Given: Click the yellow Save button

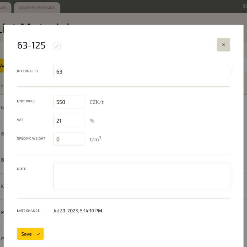Looking at the screenshot, I should pyautogui.click(x=30, y=234).
